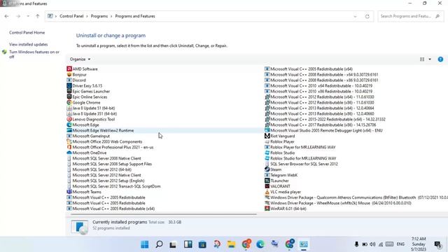Screen dimensions: 448x252
Task: Launch Microsoft Edge from the taskbar
Action: (260, 244)
